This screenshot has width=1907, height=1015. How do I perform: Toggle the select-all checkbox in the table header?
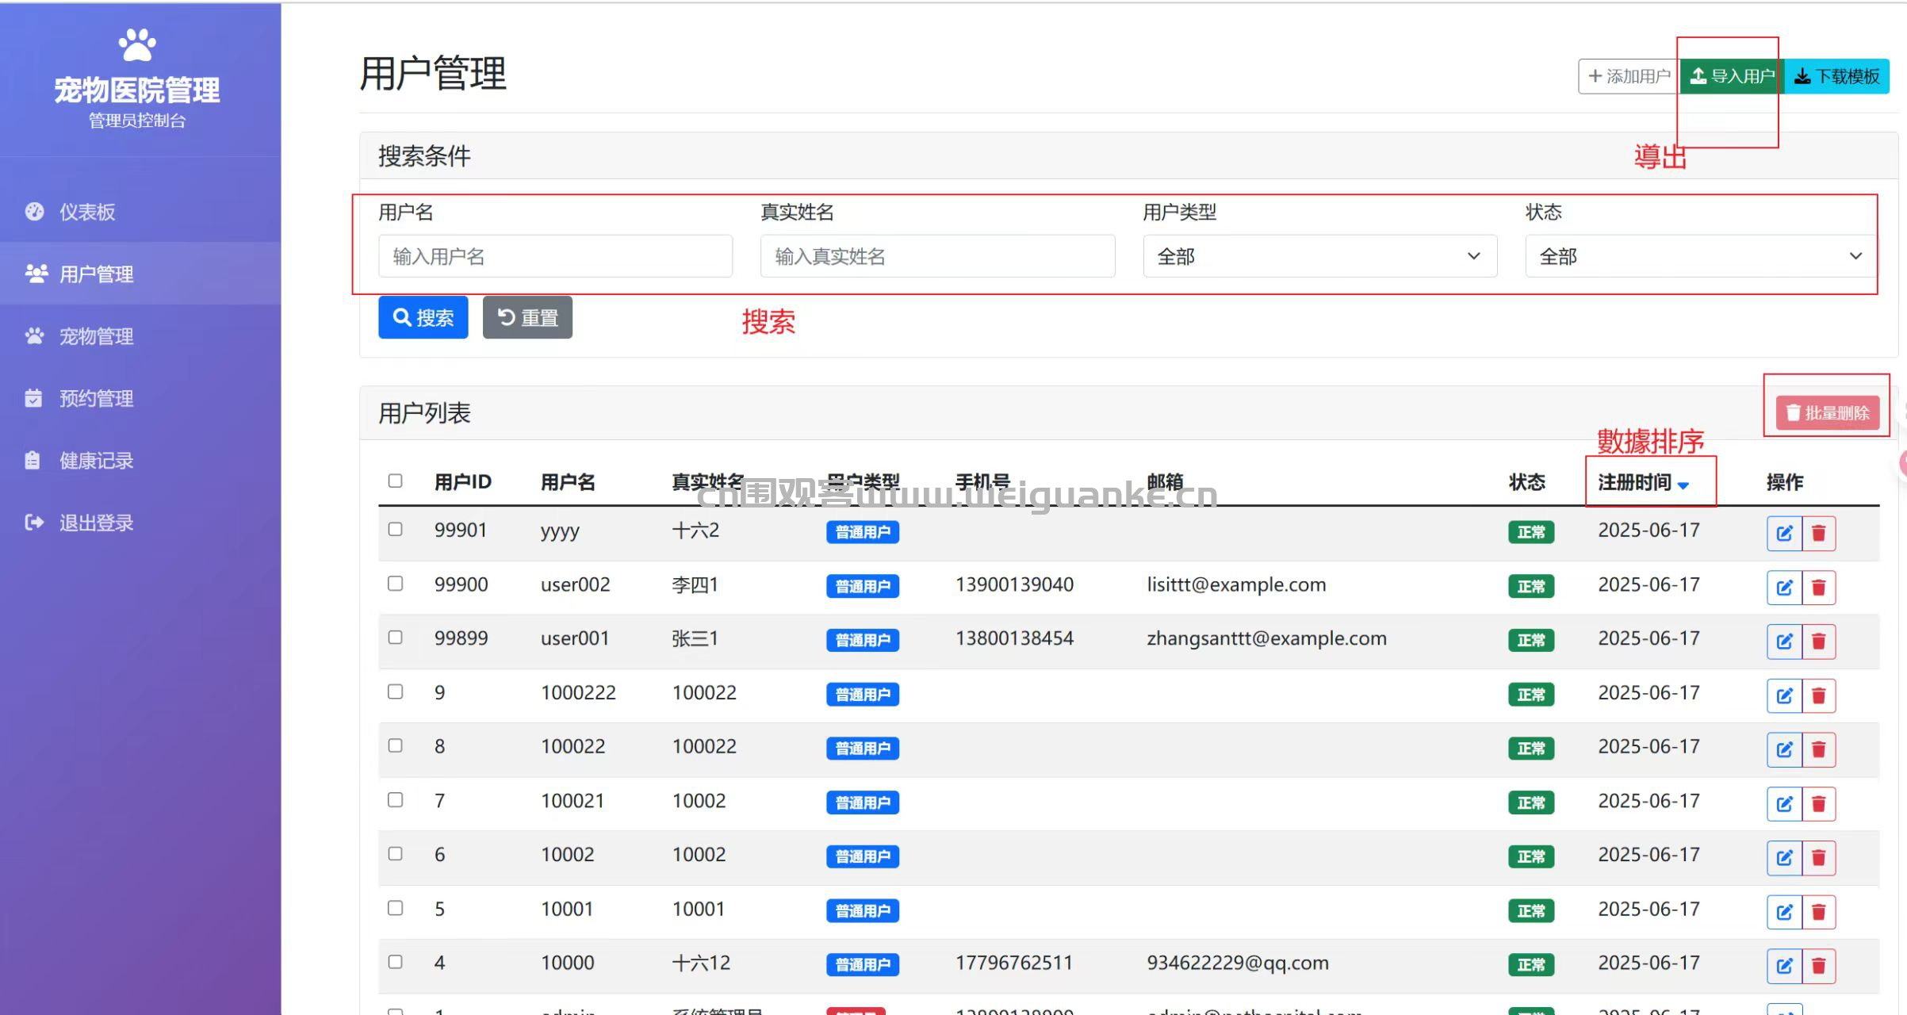click(x=395, y=481)
